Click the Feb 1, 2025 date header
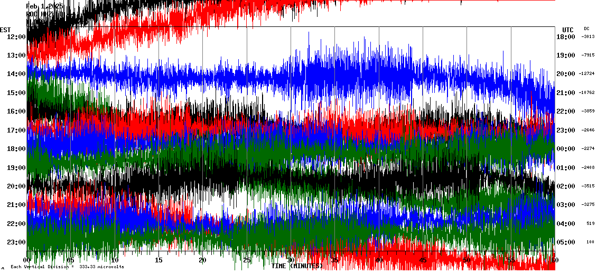597x274 pixels. pos(45,6)
